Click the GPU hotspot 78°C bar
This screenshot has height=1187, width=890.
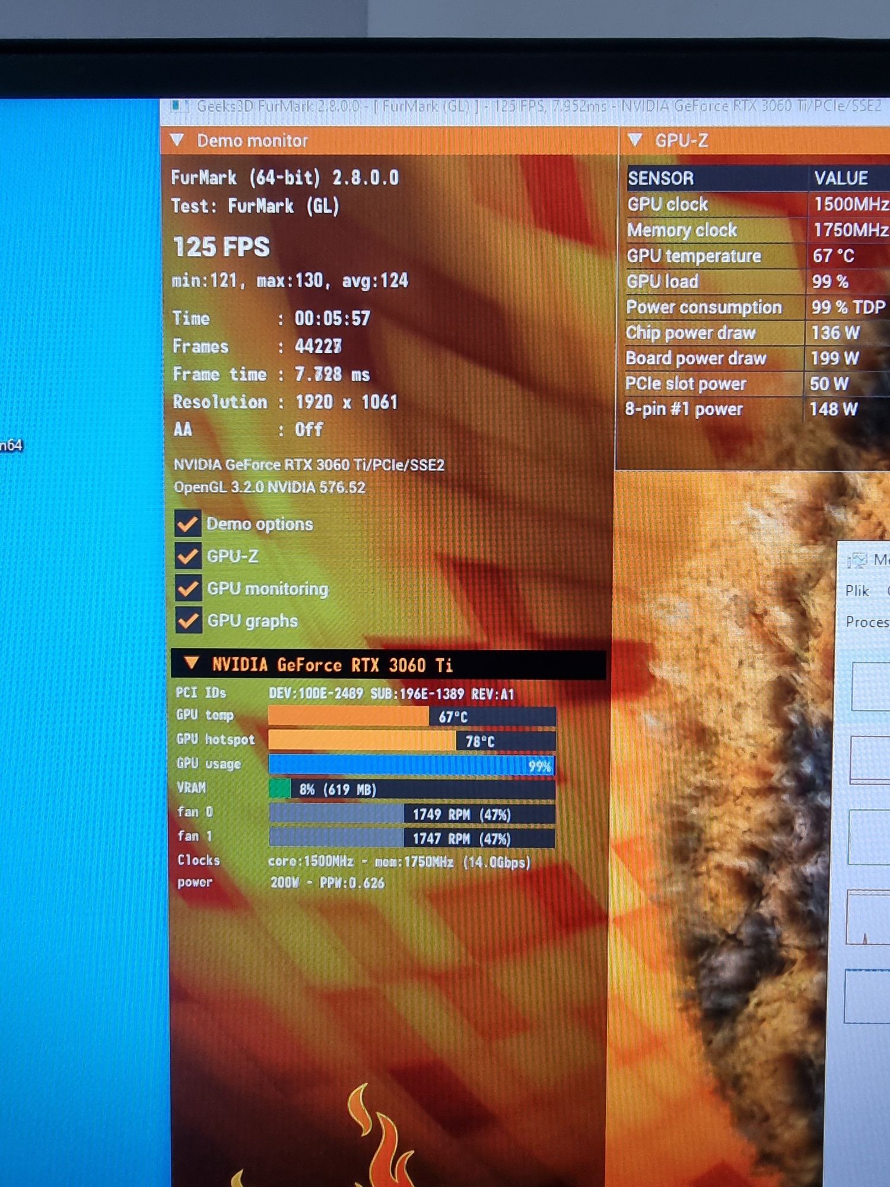[412, 741]
